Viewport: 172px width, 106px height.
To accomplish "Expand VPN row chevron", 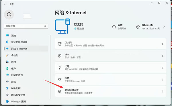I will tap(163, 56).
